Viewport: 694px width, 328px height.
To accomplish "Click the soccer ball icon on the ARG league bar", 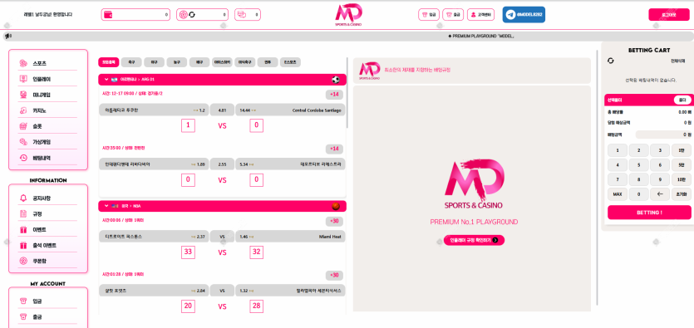I will click(336, 80).
